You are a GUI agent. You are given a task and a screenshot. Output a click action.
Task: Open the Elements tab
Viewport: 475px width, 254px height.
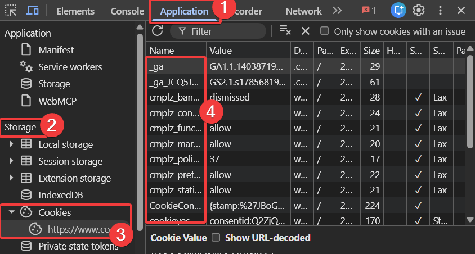pyautogui.click(x=75, y=11)
